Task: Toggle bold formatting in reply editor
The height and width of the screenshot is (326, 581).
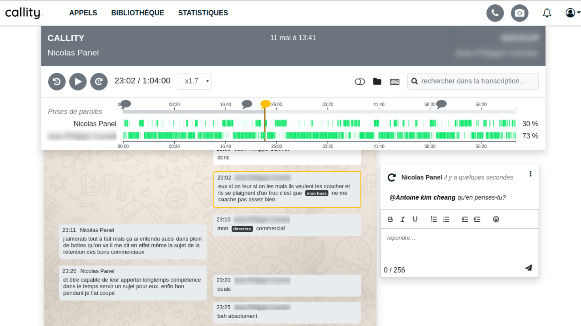Action: 390,219
